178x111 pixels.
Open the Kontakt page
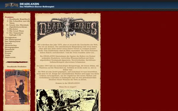click(9, 51)
